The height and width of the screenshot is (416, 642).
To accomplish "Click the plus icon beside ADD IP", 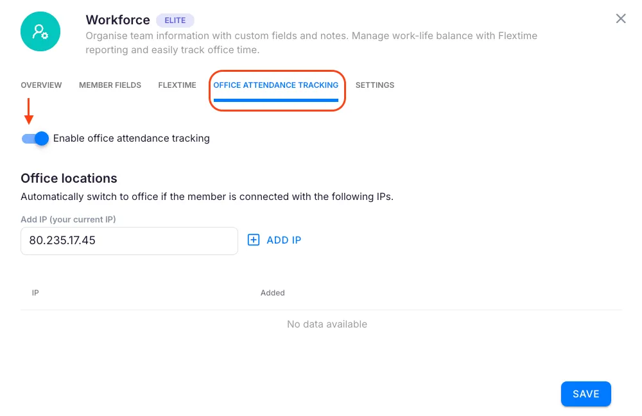I will 254,240.
